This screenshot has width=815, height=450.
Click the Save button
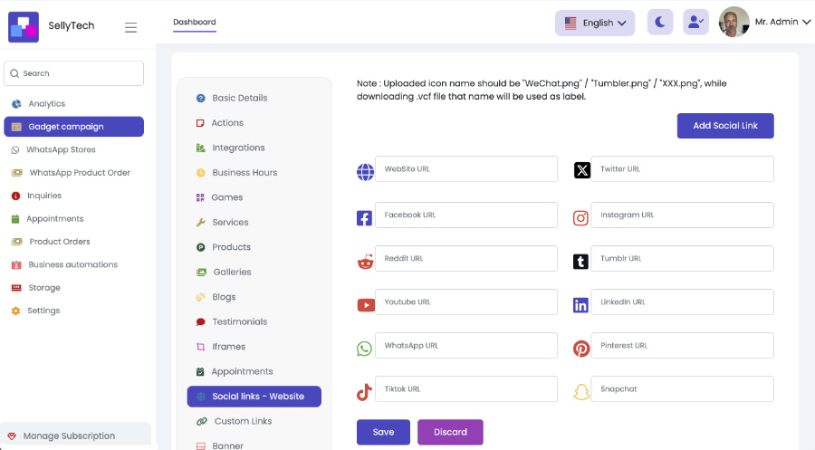pos(383,432)
